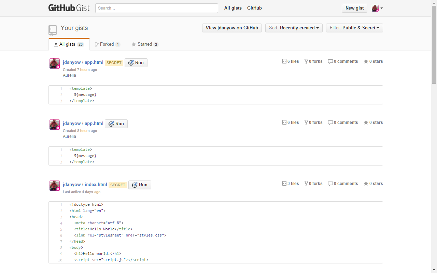The height and width of the screenshot is (273, 437).
Task: Click View jdanyow on GitHub button
Action: click(232, 28)
